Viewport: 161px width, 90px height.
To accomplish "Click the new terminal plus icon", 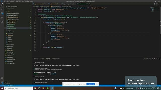I will (149, 59).
